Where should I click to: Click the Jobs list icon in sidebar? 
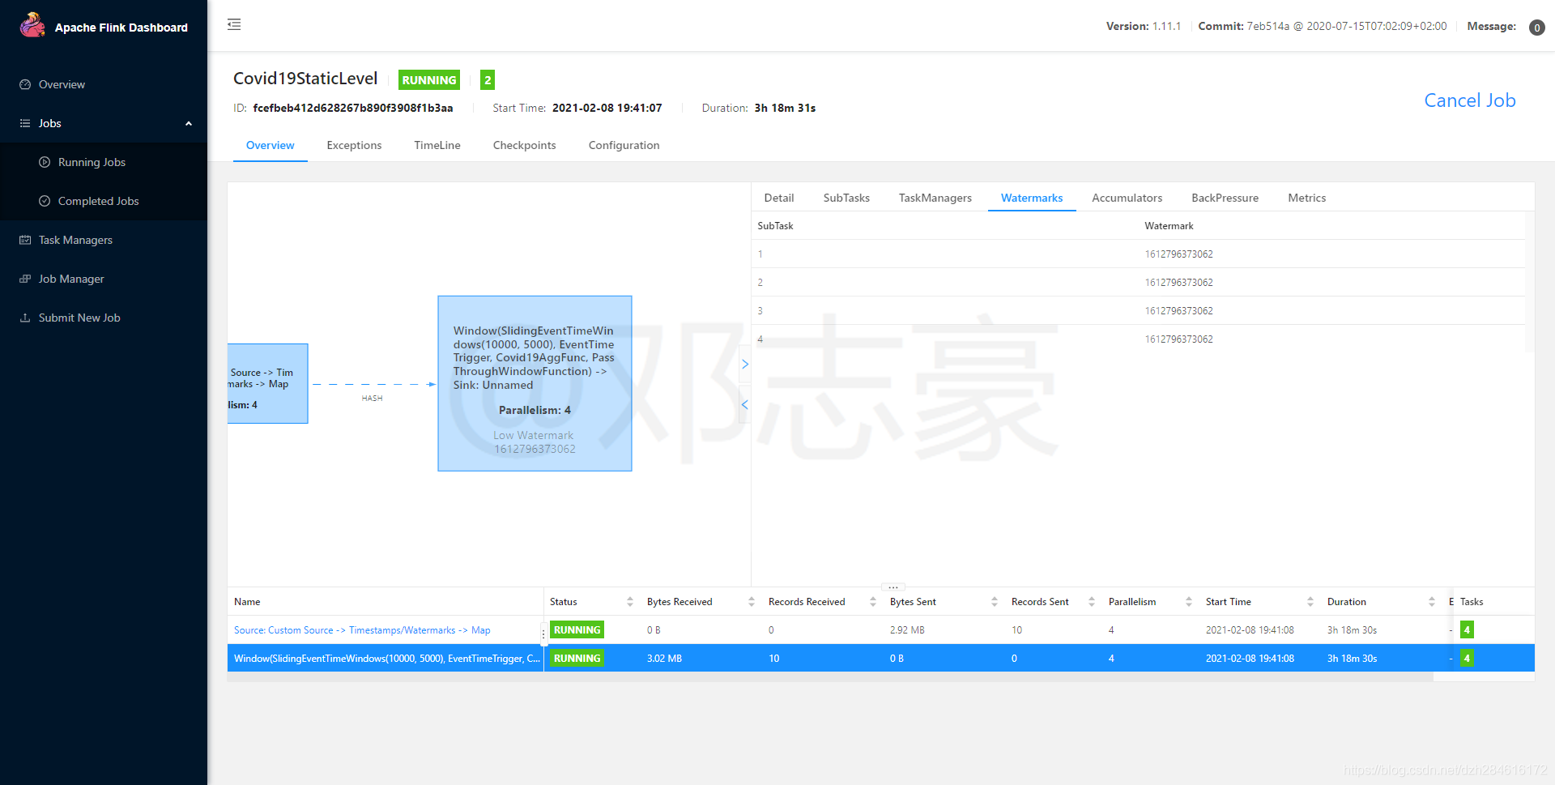[25, 123]
